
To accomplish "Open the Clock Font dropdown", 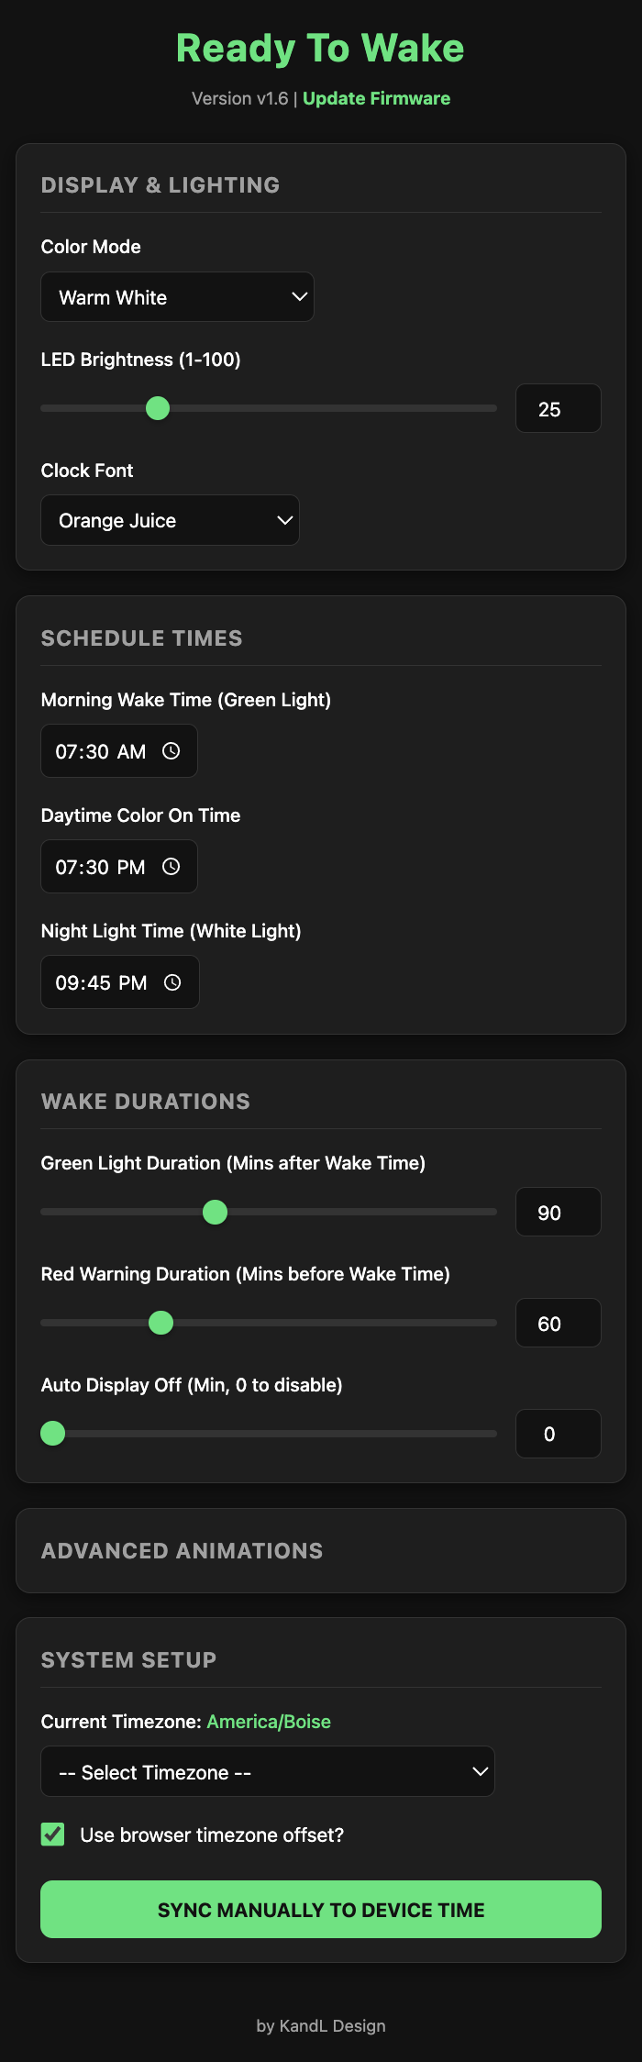I will click(170, 520).
